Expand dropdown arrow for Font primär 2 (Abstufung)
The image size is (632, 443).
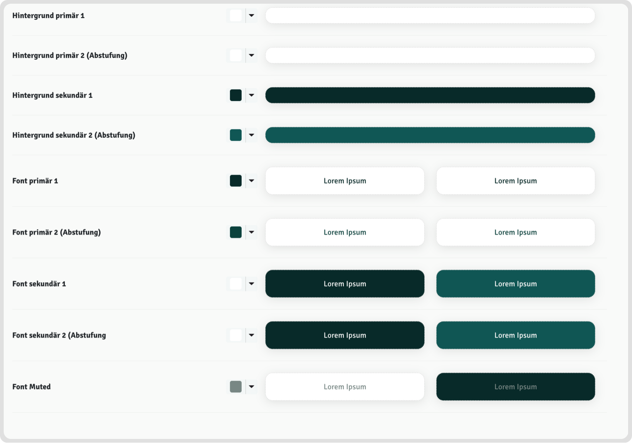coord(251,232)
